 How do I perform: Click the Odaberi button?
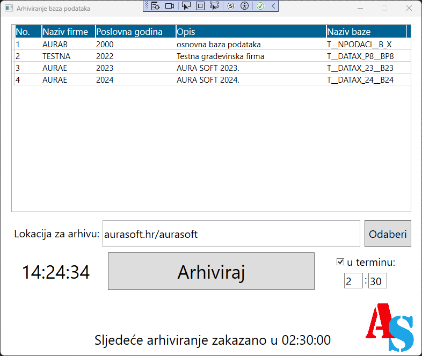(388, 234)
